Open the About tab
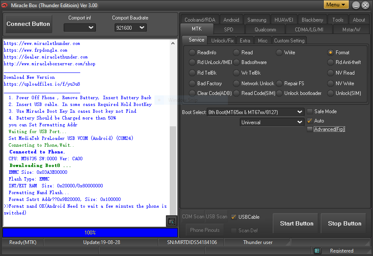This screenshot has height=256, width=373. [359, 20]
